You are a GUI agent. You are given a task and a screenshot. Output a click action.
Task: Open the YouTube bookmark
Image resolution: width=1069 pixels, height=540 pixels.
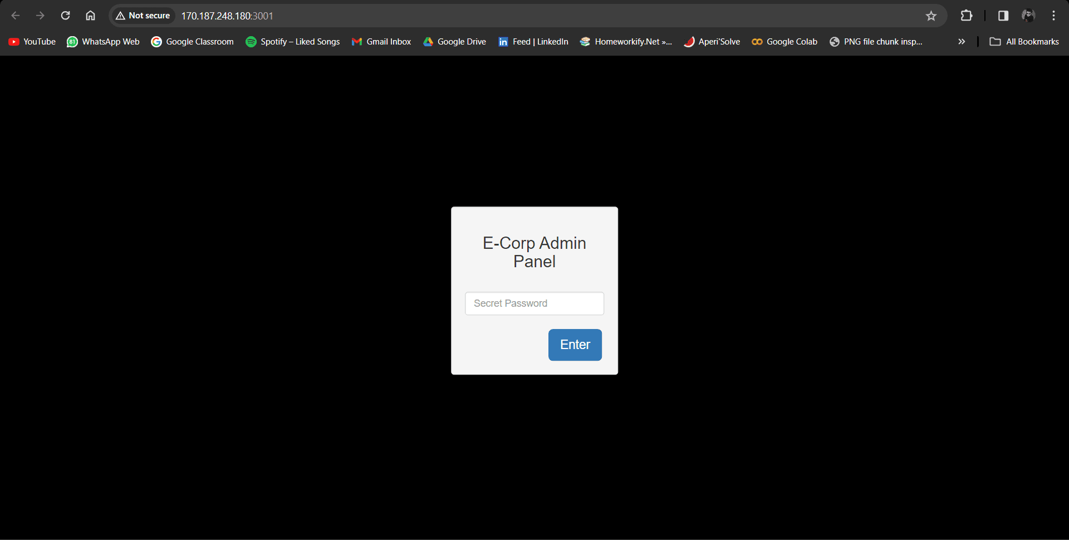pos(32,42)
